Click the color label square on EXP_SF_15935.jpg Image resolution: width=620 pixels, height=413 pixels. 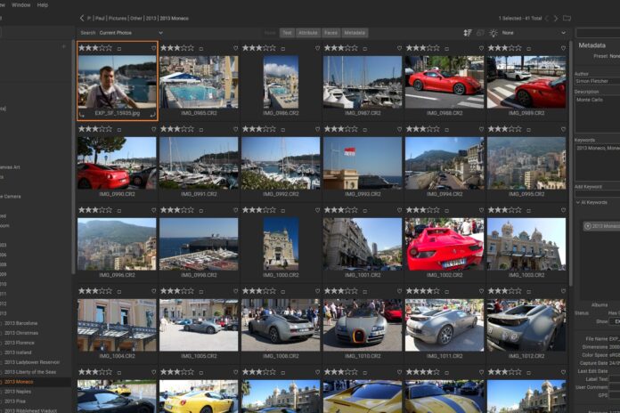point(119,49)
